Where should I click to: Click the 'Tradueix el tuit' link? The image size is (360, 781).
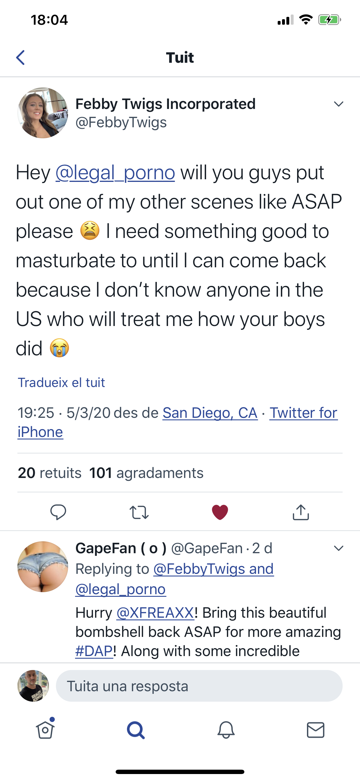pos(61,383)
